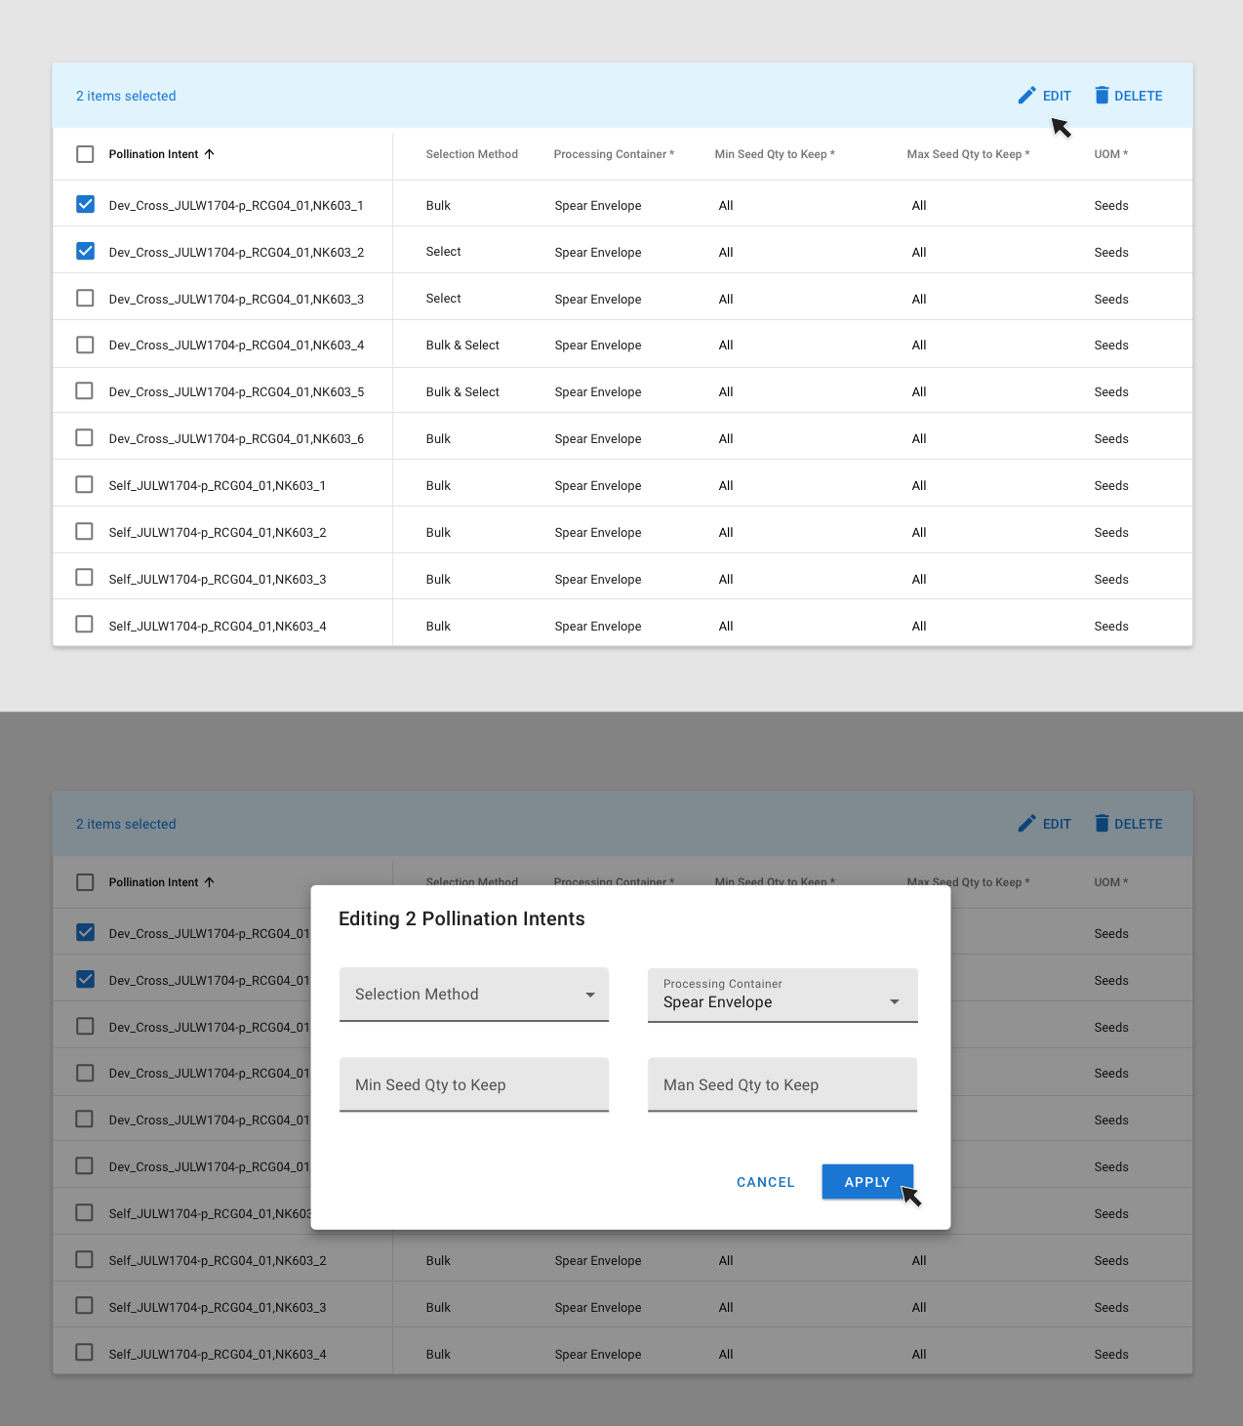This screenshot has height=1426, width=1243.
Task: Click the CANCEL button in the dialog
Action: [x=766, y=1182]
